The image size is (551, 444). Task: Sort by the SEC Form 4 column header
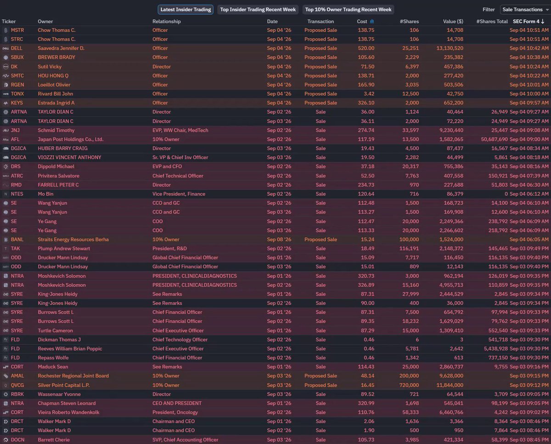coord(528,22)
